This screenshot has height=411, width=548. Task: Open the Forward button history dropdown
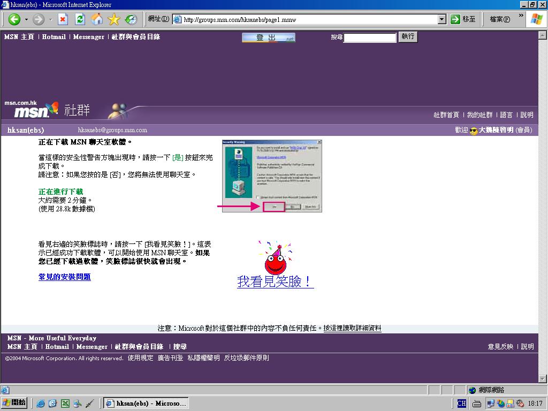(x=51, y=19)
